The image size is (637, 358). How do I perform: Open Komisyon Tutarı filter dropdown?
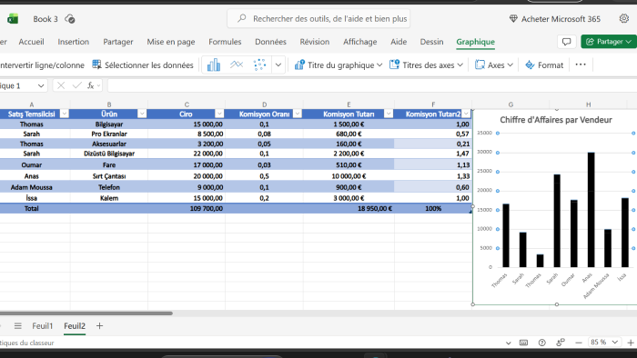[389, 114]
